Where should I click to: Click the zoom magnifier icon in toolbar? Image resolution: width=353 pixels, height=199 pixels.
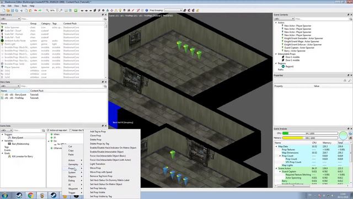click(47, 11)
